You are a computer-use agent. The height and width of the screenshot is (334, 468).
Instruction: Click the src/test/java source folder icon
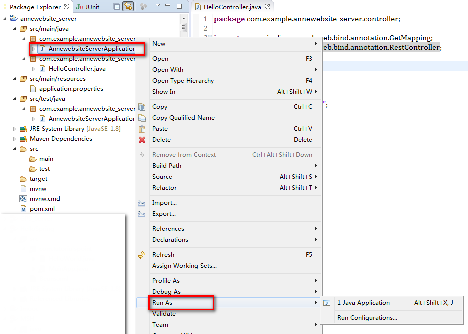[23, 99]
